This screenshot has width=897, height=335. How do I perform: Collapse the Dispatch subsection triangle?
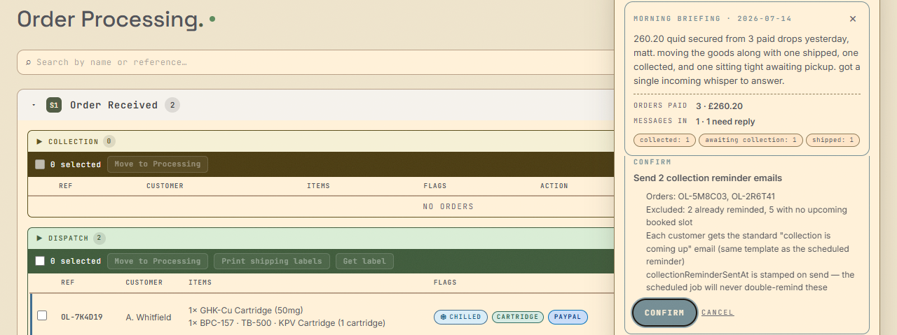click(40, 238)
